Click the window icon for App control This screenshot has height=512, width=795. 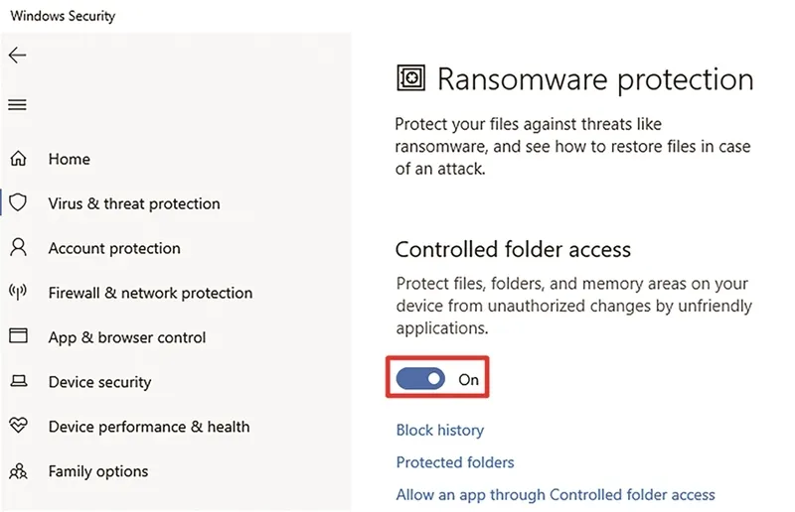click(x=18, y=335)
